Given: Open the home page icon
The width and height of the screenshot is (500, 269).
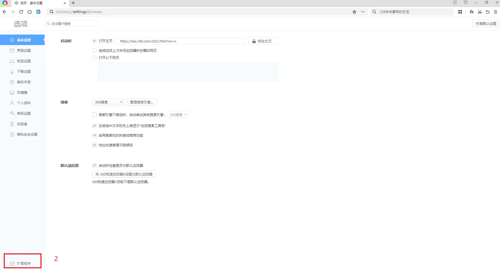Looking at the screenshot, I should tap(30, 12).
